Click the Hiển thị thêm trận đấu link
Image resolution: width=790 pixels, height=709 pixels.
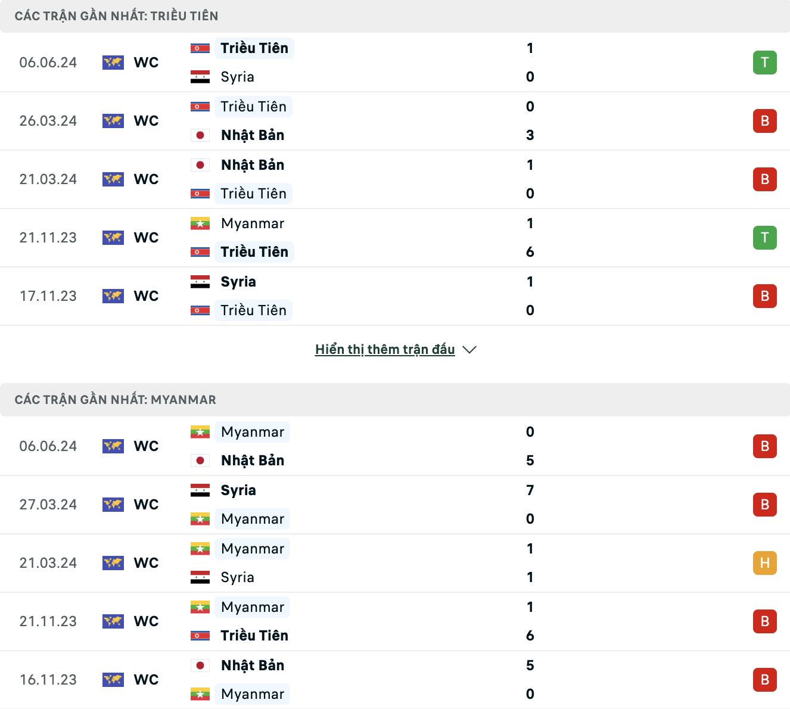pos(385,350)
